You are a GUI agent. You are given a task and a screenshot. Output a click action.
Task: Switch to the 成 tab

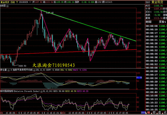pos(165,112)
